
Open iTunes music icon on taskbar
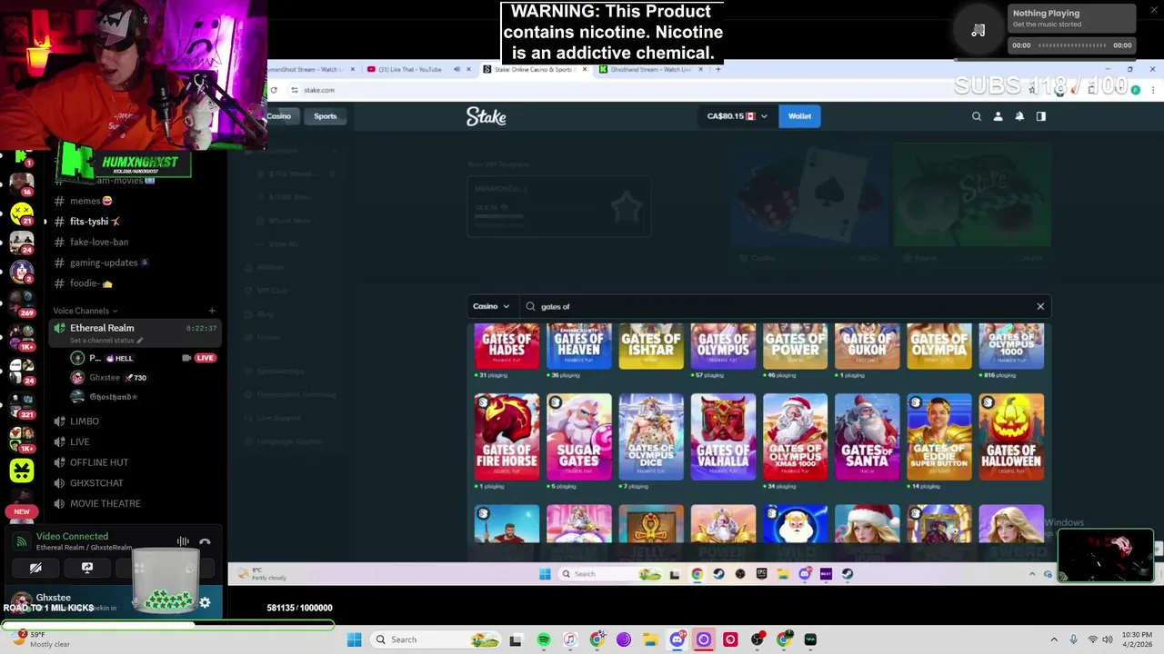570,639
